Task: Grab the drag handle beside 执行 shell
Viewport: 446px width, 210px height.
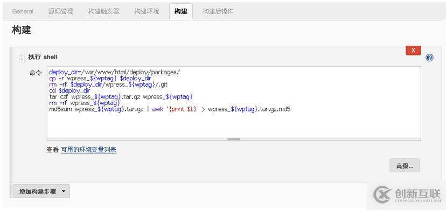Action: [x=22, y=58]
